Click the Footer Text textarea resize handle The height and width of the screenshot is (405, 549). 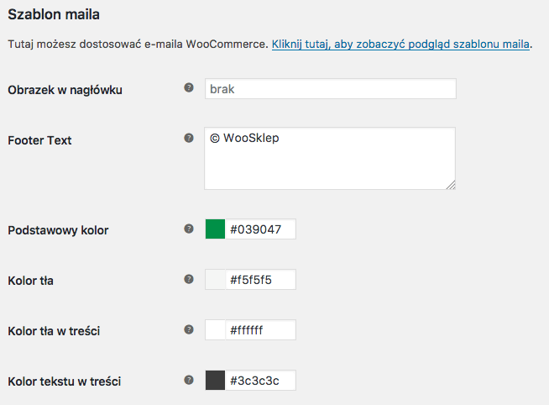tap(451, 185)
